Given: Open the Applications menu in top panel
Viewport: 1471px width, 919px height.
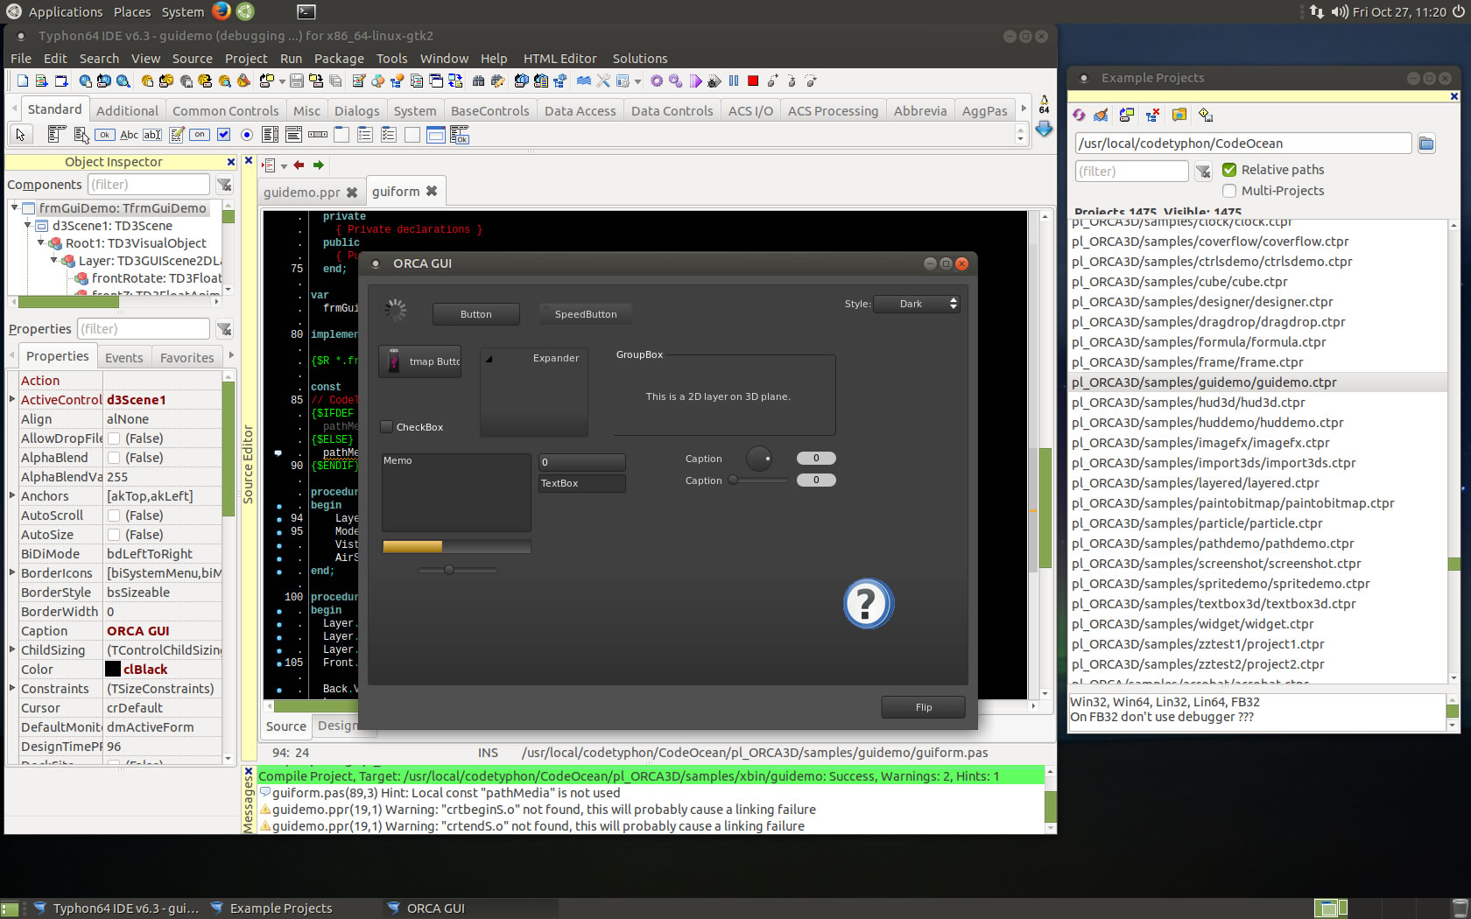Looking at the screenshot, I should (66, 11).
